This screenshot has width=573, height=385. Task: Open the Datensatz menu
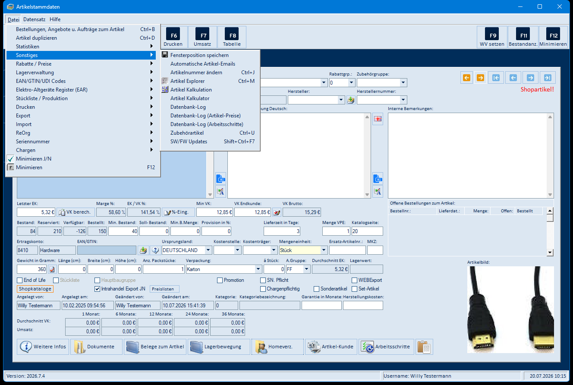click(x=34, y=19)
